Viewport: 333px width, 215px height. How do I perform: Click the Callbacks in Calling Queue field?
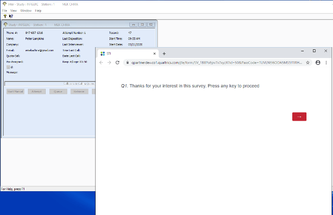point(50,84)
